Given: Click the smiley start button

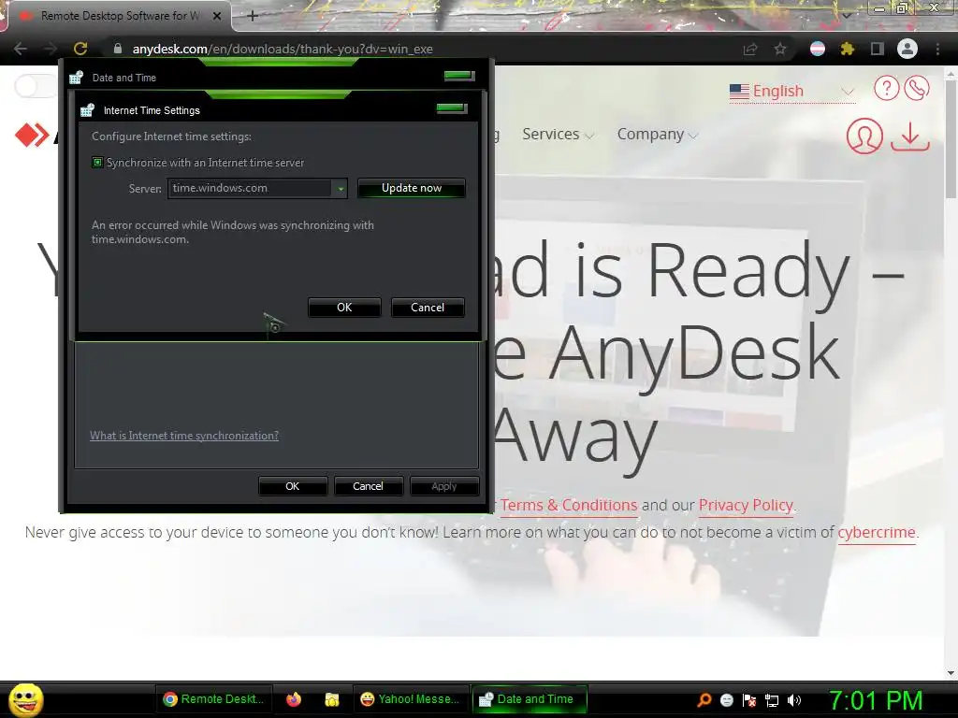Looking at the screenshot, I should 25,699.
